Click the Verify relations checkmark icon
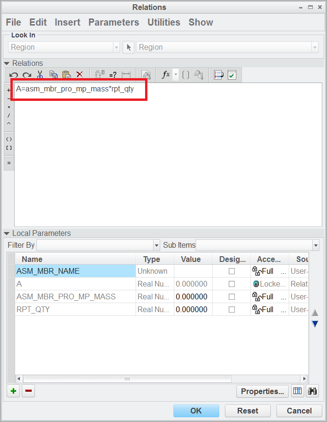Screen dimensions: 327x422 [232, 75]
